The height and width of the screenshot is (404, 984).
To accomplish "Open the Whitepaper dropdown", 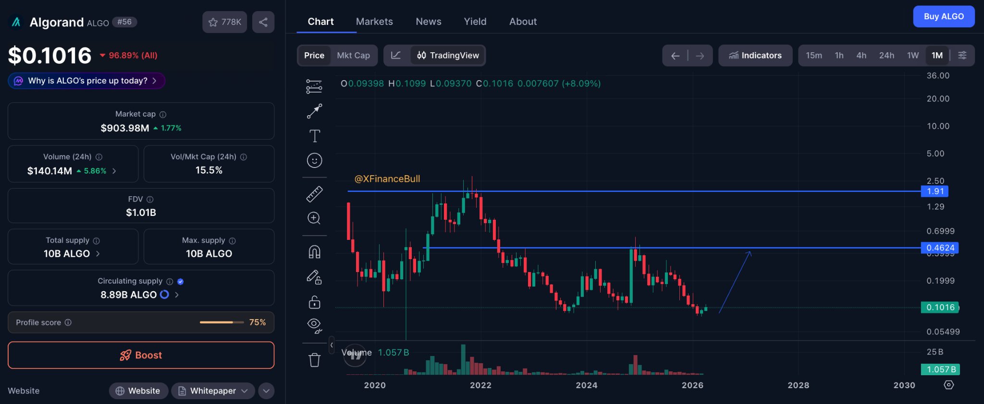I will coord(213,391).
